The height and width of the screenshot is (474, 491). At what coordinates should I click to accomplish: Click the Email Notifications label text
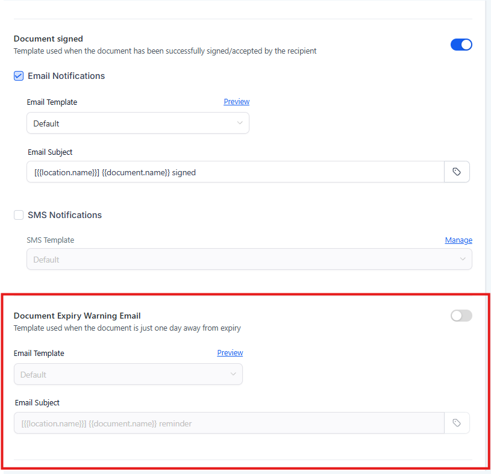(x=66, y=76)
